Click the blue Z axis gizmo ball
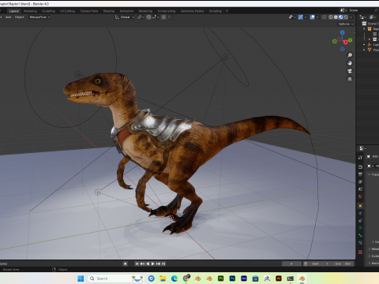This screenshot has width=379, height=284. tap(342, 32)
